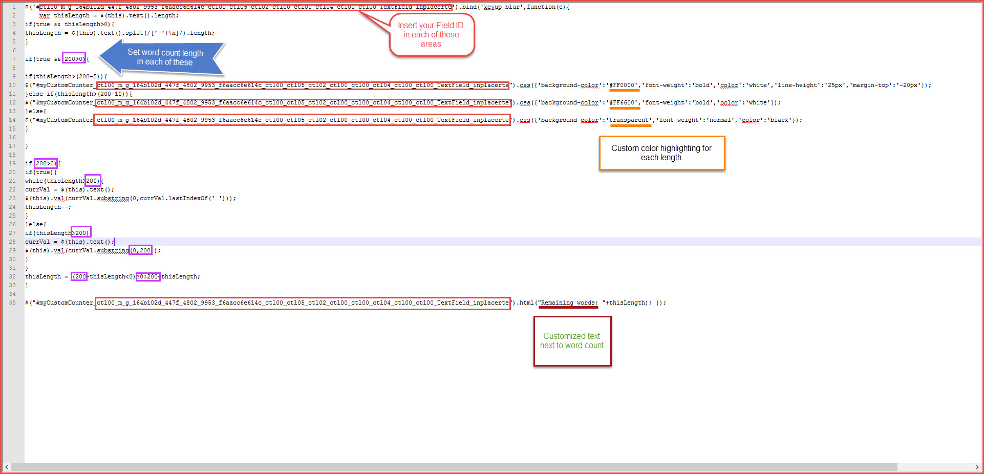Click the red-boxed field ID on line 12
This screenshot has height=474, width=984.
(302, 103)
